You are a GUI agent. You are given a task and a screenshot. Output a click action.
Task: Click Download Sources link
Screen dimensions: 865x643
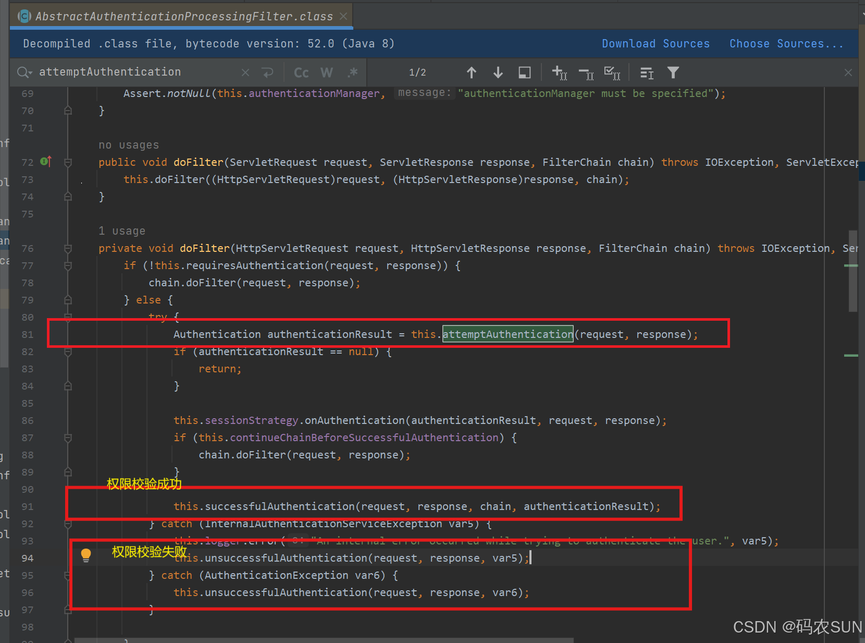tap(656, 44)
